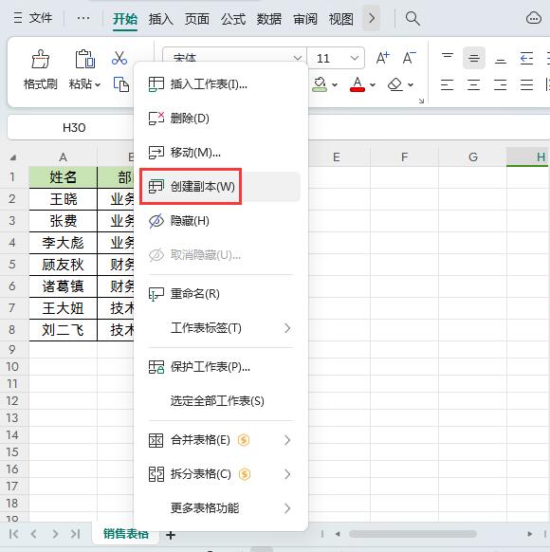Choose 创建副本(W) from context menu
The image size is (550, 552).
point(220,187)
